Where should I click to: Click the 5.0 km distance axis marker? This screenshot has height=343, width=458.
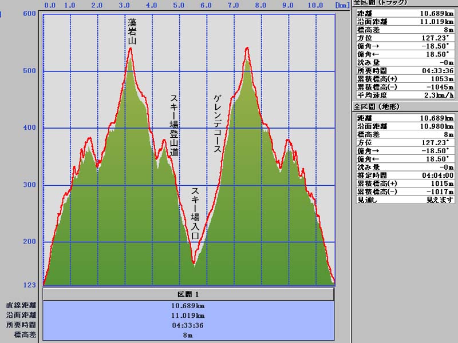tap(179, 6)
